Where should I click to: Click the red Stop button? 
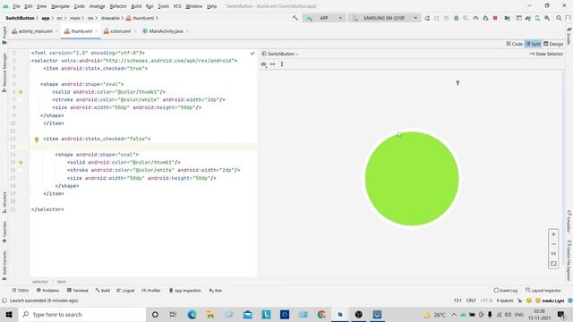[x=495, y=18]
